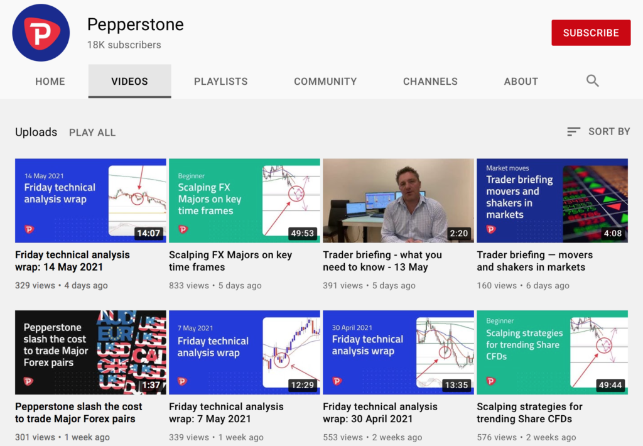This screenshot has width=643, height=446.
Task: Click title Scalping strategies for trending Share CFDs
Action: coord(529,413)
